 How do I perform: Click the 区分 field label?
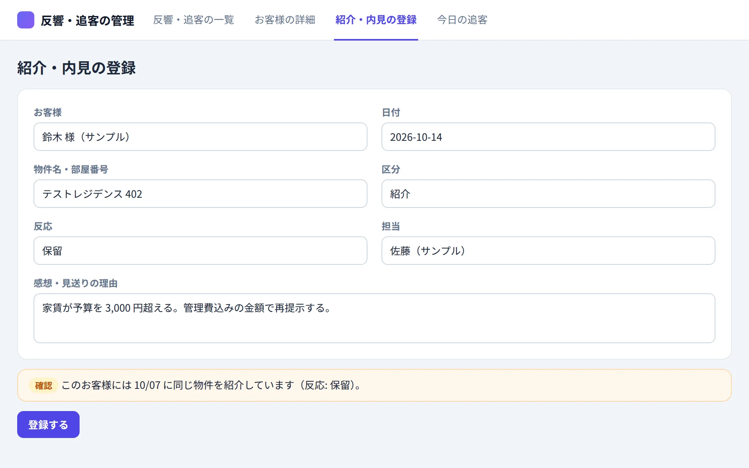(x=391, y=169)
